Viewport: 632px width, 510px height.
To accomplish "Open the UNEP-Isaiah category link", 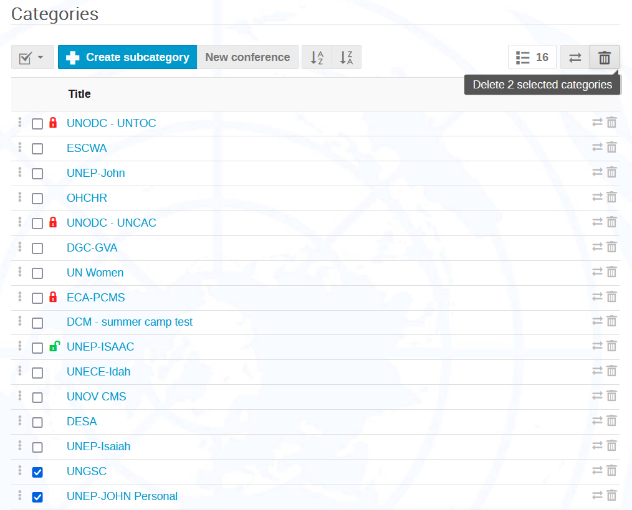I will click(x=98, y=446).
